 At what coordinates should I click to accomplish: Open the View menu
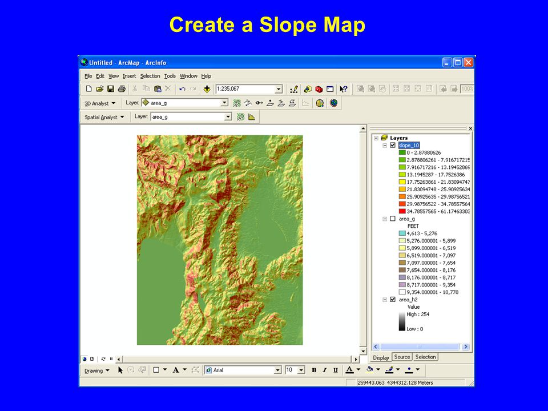[113, 76]
